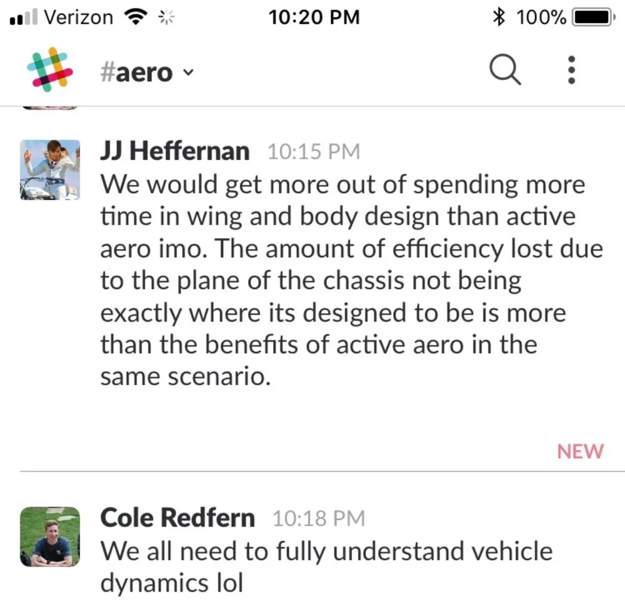Select Cole Redfern's vehicle dynamics message
The image size is (625, 616).
click(x=326, y=567)
